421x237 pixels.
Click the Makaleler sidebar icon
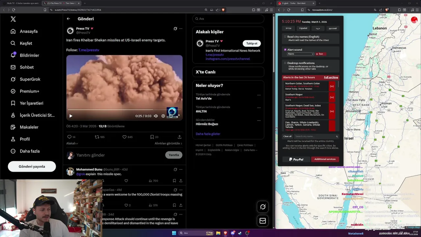click(x=13, y=127)
